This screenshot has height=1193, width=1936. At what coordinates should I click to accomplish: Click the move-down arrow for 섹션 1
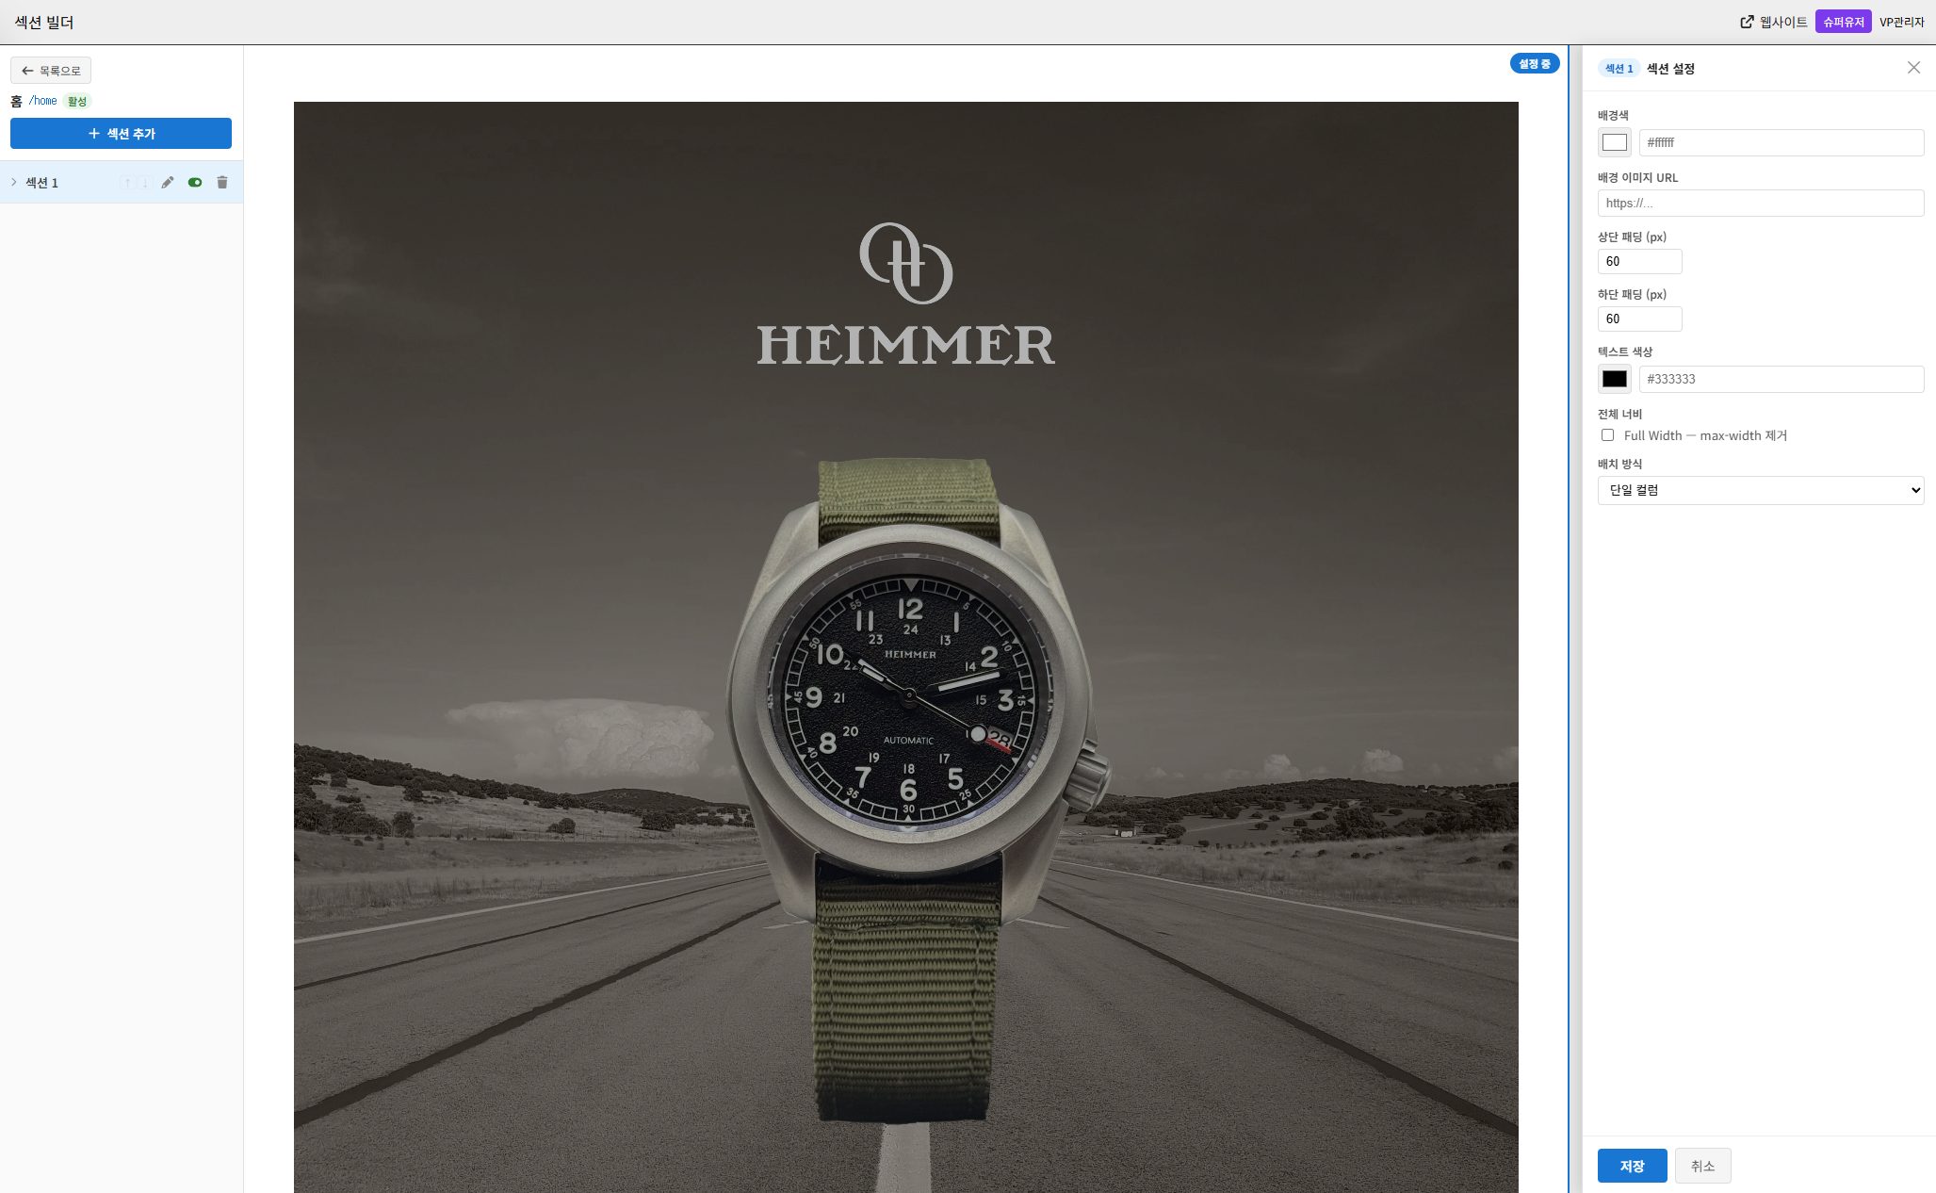tap(145, 183)
